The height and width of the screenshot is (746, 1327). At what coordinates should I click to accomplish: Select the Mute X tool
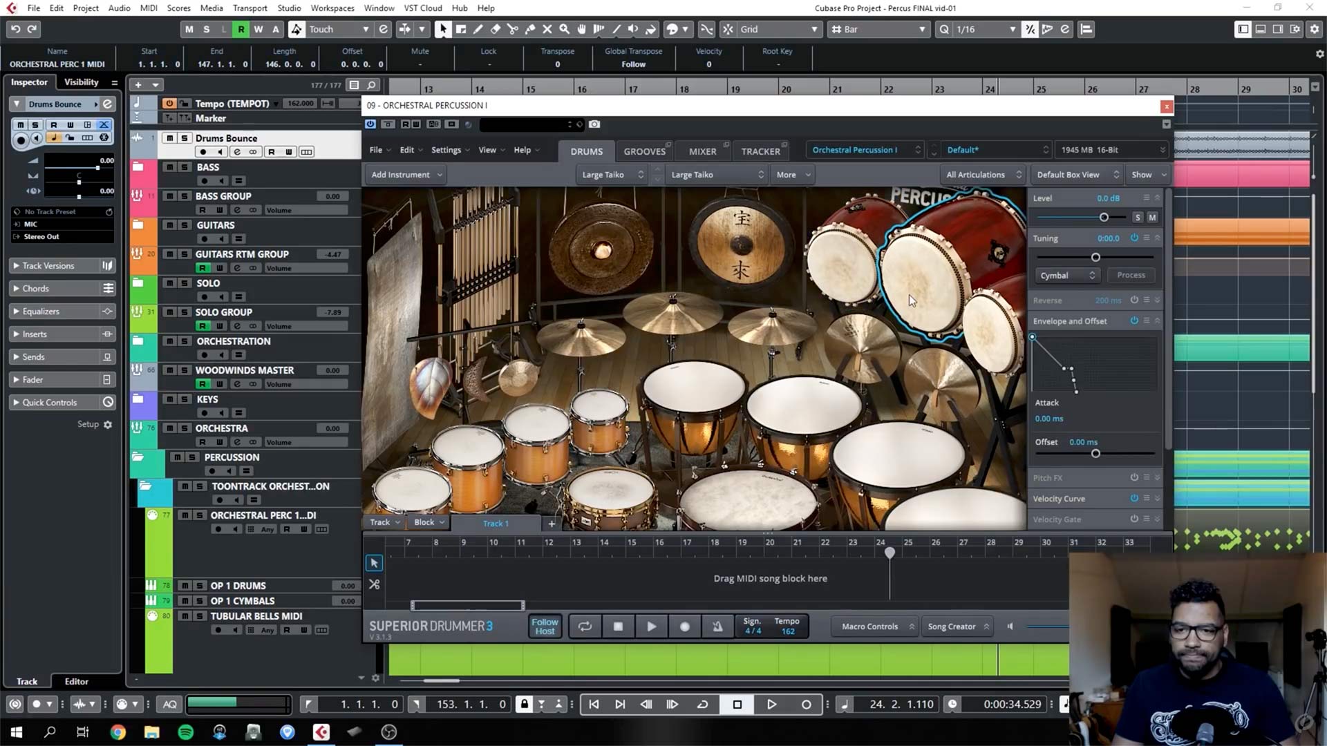point(547,29)
